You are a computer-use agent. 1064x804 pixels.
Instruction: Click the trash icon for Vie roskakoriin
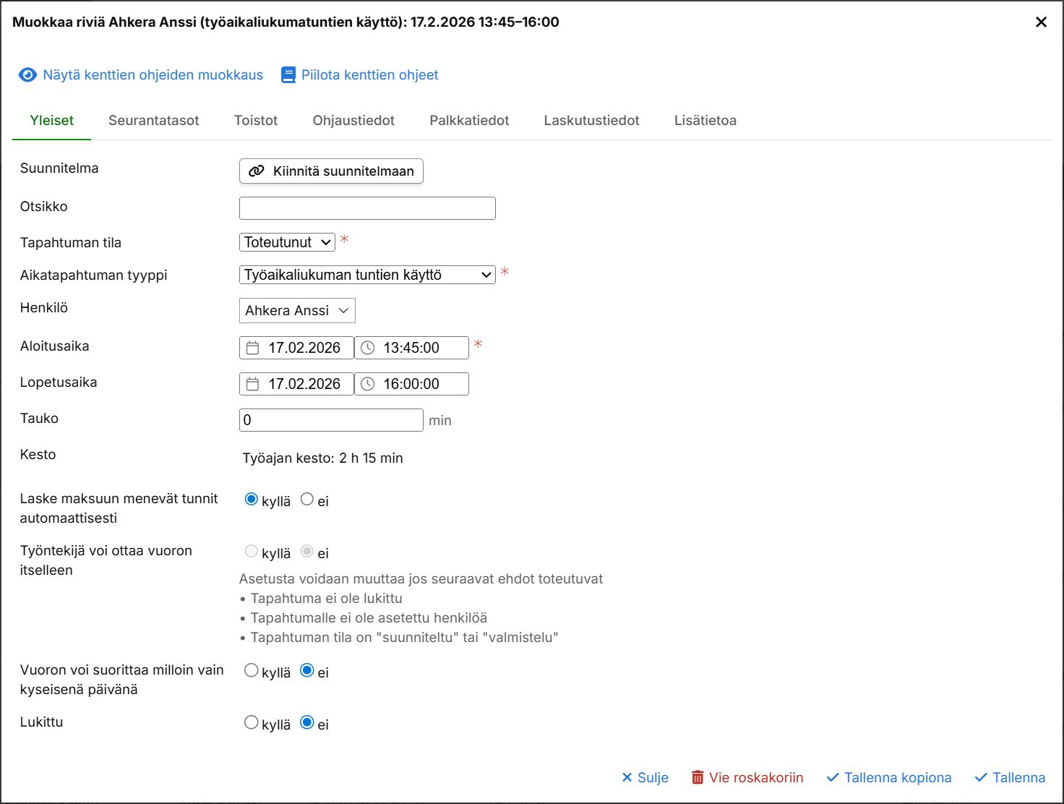698,777
